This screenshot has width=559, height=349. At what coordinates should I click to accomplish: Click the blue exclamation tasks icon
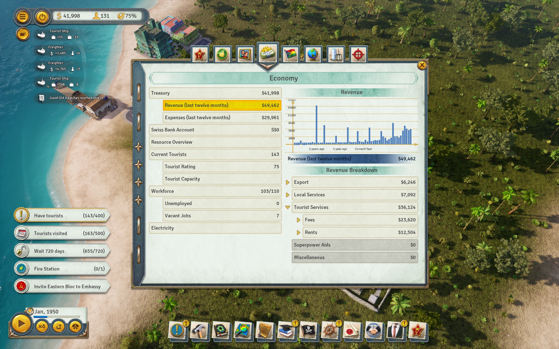(x=177, y=330)
